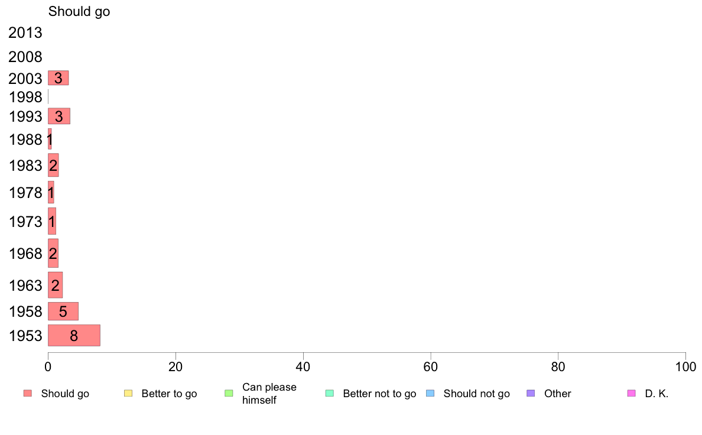Click the 2008 year axis label
This screenshot has width=702, height=435.
tap(25, 57)
